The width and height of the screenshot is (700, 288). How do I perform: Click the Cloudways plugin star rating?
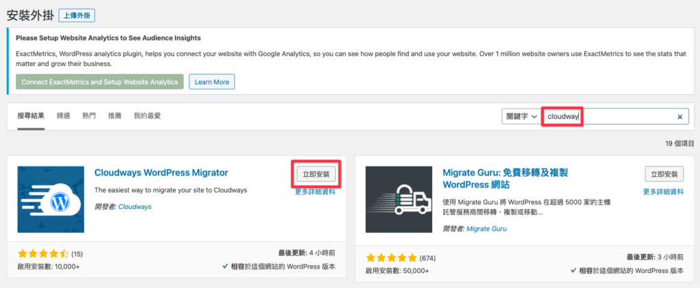(43, 254)
